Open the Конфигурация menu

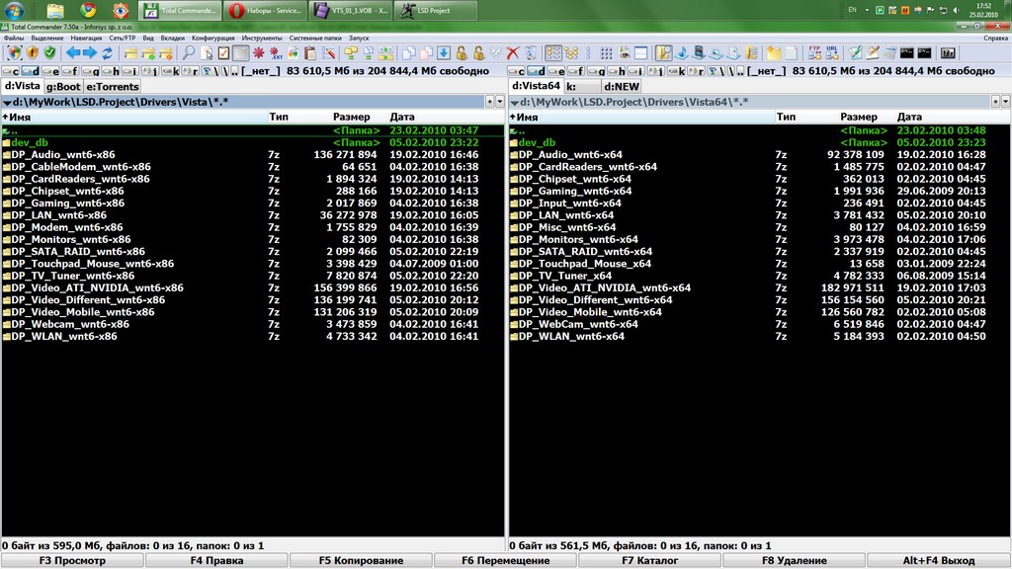tap(212, 38)
